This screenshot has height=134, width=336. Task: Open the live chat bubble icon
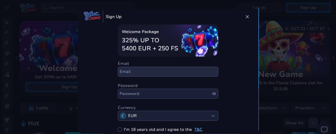click(x=324, y=129)
